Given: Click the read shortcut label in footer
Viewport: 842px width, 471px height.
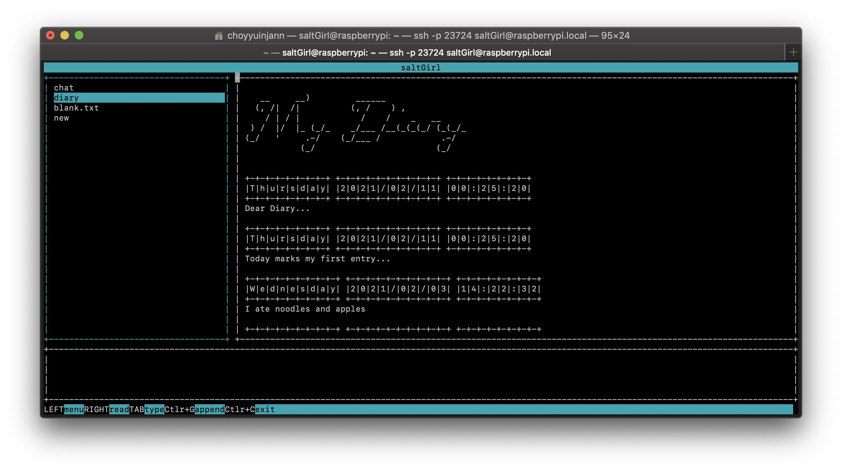Looking at the screenshot, I should click(x=119, y=410).
